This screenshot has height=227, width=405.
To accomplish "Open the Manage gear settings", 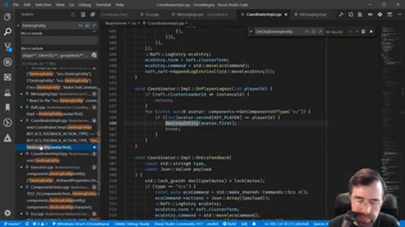I will point(8,213).
